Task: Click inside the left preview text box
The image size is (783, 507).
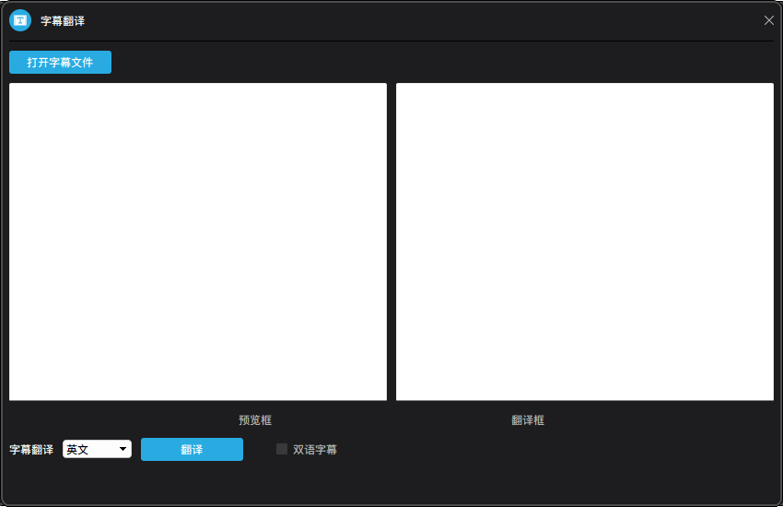Action: click(198, 242)
